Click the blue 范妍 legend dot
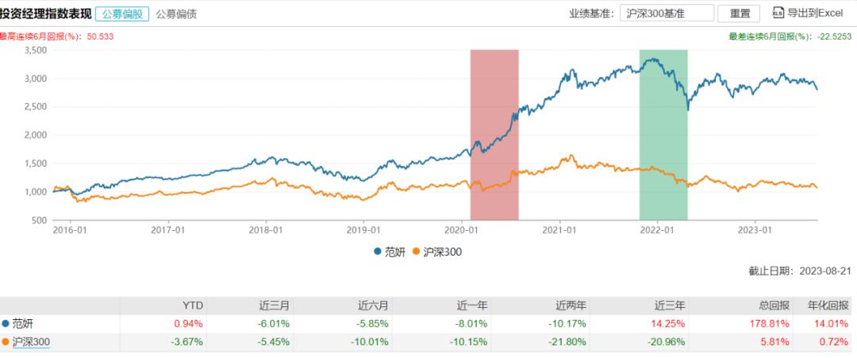 (x=377, y=252)
